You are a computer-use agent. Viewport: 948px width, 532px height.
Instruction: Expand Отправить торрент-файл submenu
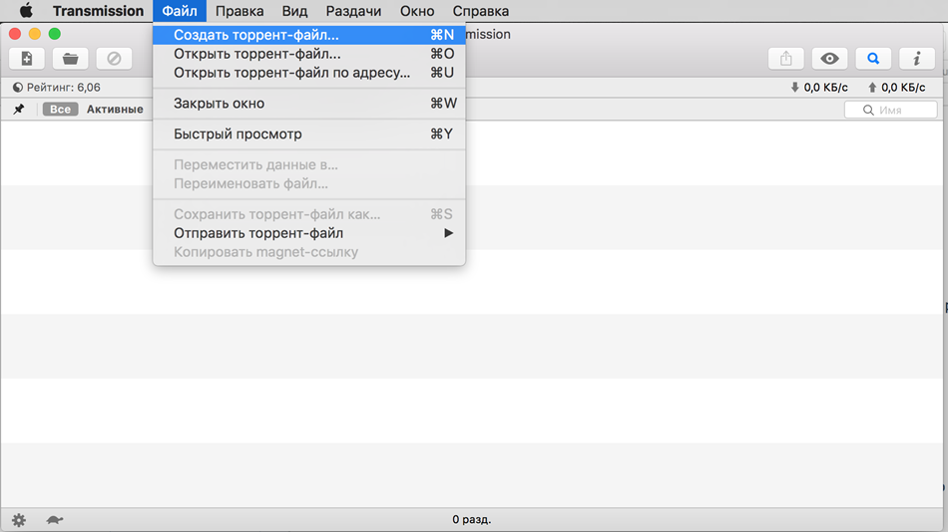click(x=309, y=233)
